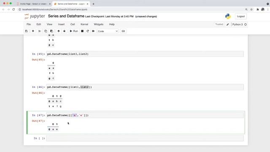Restart the kernel icon
Screen dimensions: 270x152
(x=88, y=31)
